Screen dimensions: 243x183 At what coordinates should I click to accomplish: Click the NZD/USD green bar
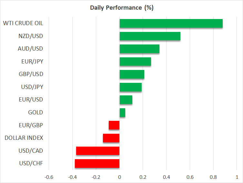(x=150, y=36)
